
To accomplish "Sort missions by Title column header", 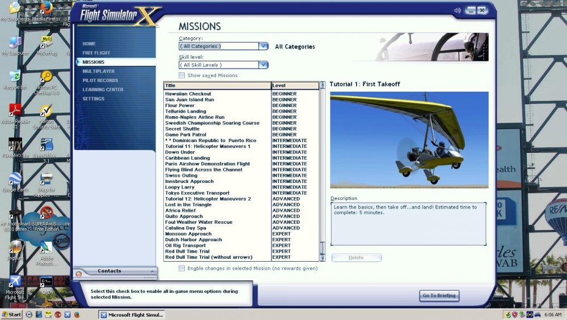I will coord(217,86).
